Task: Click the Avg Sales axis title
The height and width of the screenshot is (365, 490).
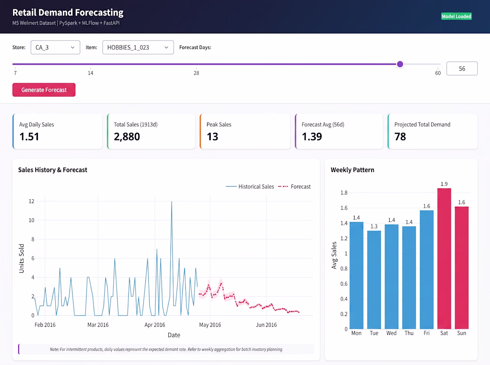Action: (334, 255)
